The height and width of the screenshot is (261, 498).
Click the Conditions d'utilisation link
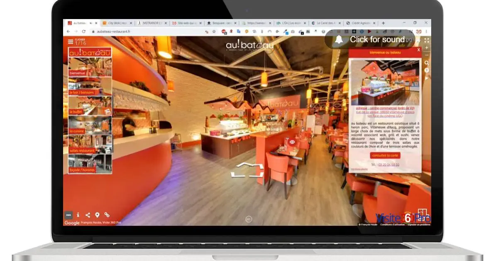tap(392, 225)
